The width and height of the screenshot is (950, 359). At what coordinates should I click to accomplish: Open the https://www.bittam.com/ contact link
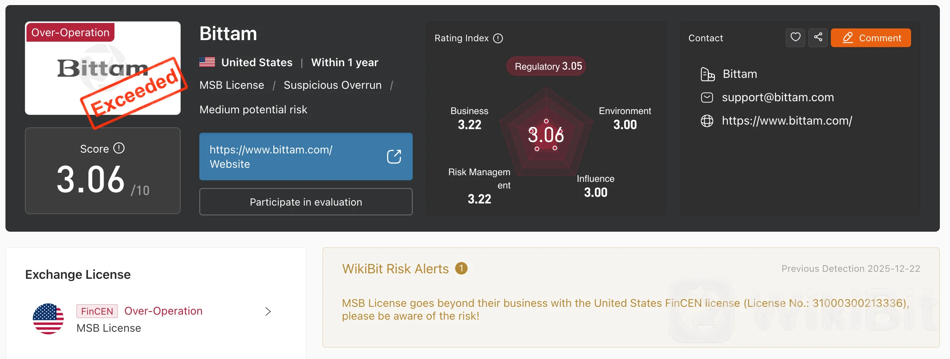787,121
